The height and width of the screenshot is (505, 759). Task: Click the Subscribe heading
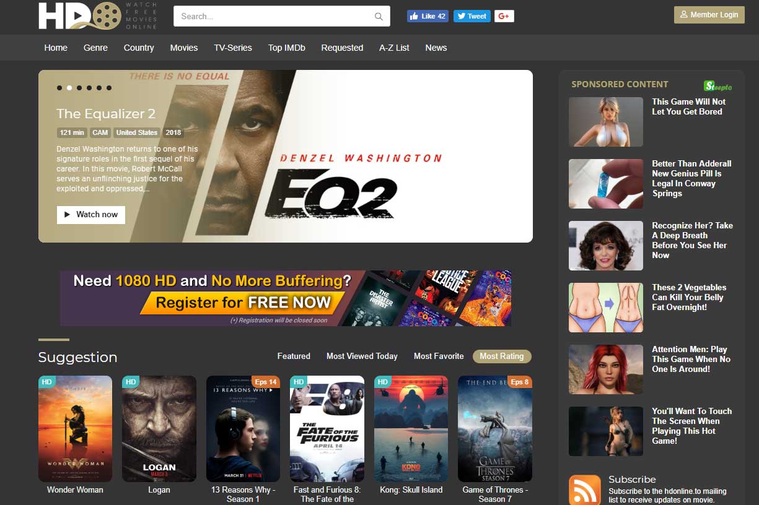click(x=632, y=479)
